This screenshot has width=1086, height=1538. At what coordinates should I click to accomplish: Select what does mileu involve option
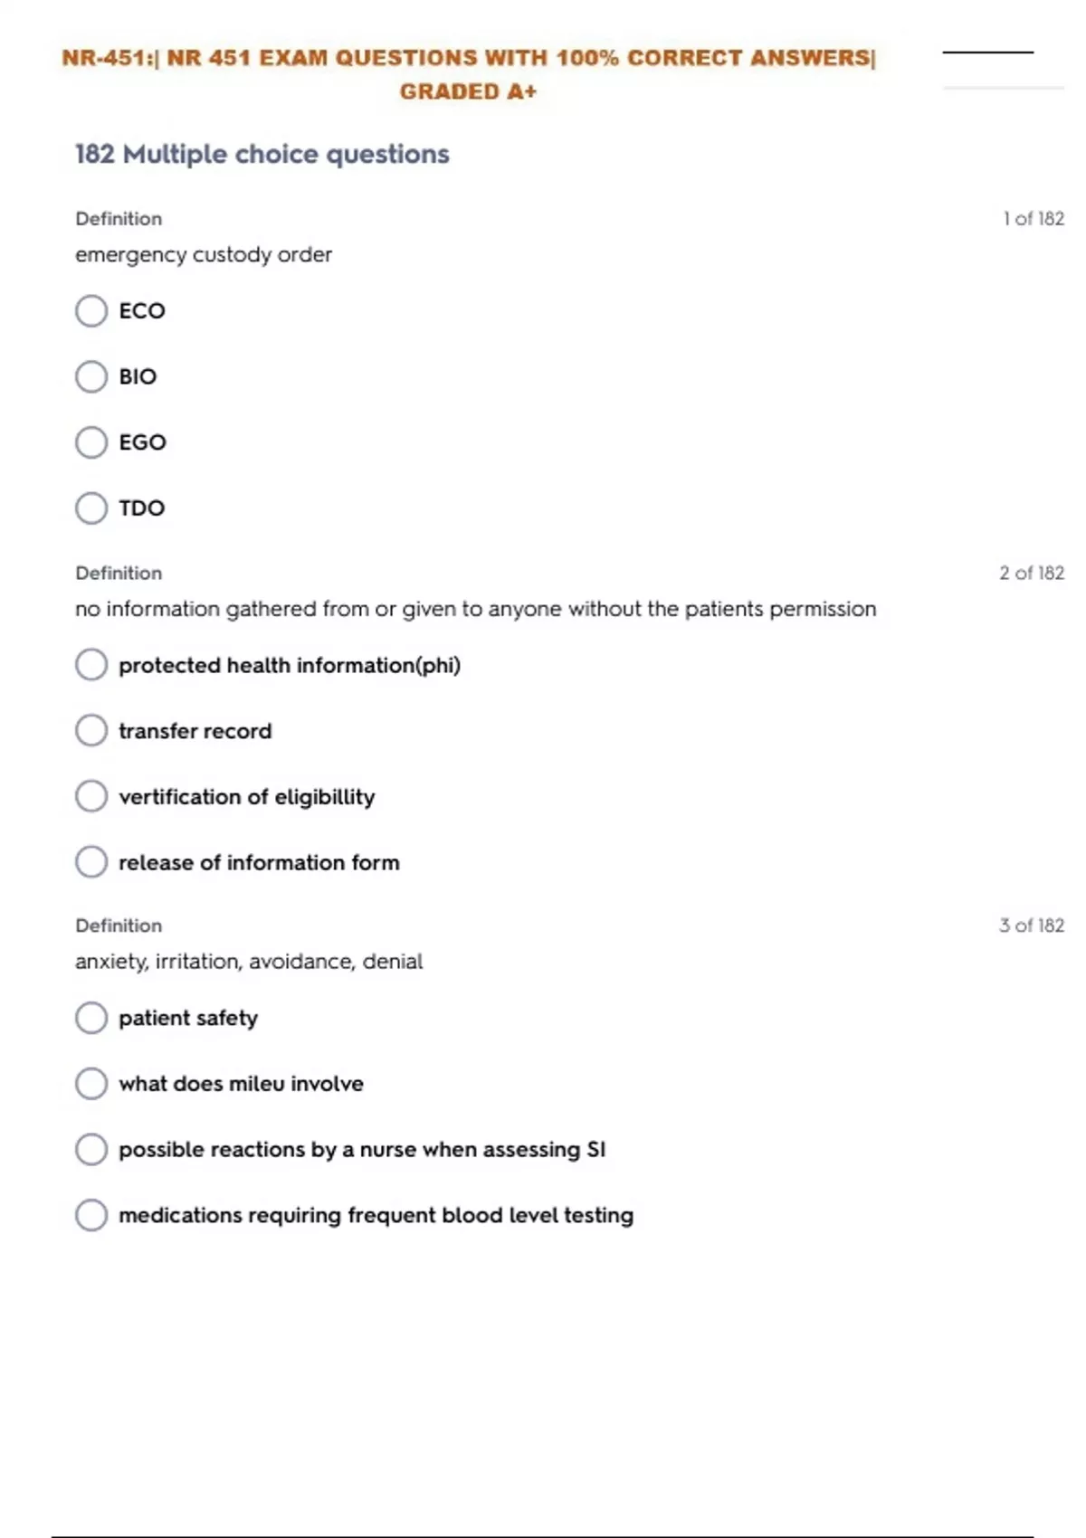91,1084
